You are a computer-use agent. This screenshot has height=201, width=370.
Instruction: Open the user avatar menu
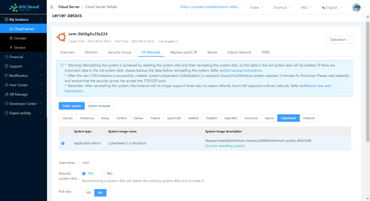pos(356,8)
